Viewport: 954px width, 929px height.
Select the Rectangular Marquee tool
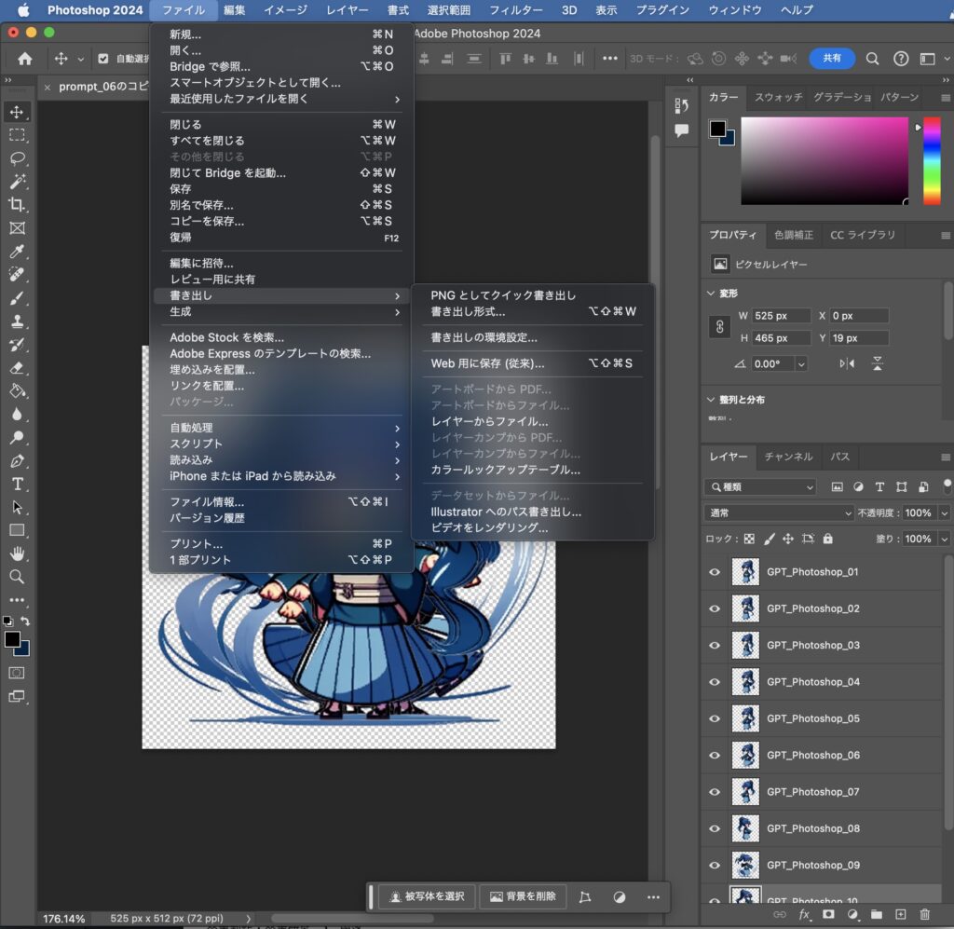tap(17, 135)
